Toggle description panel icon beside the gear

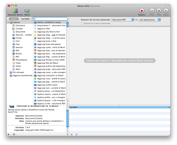click(x=14, y=134)
